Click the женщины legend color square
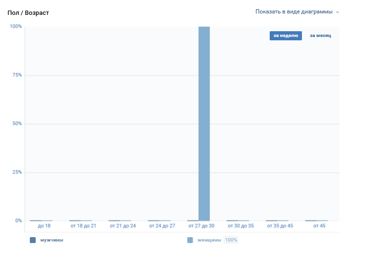The image size is (366, 254). tap(190, 240)
